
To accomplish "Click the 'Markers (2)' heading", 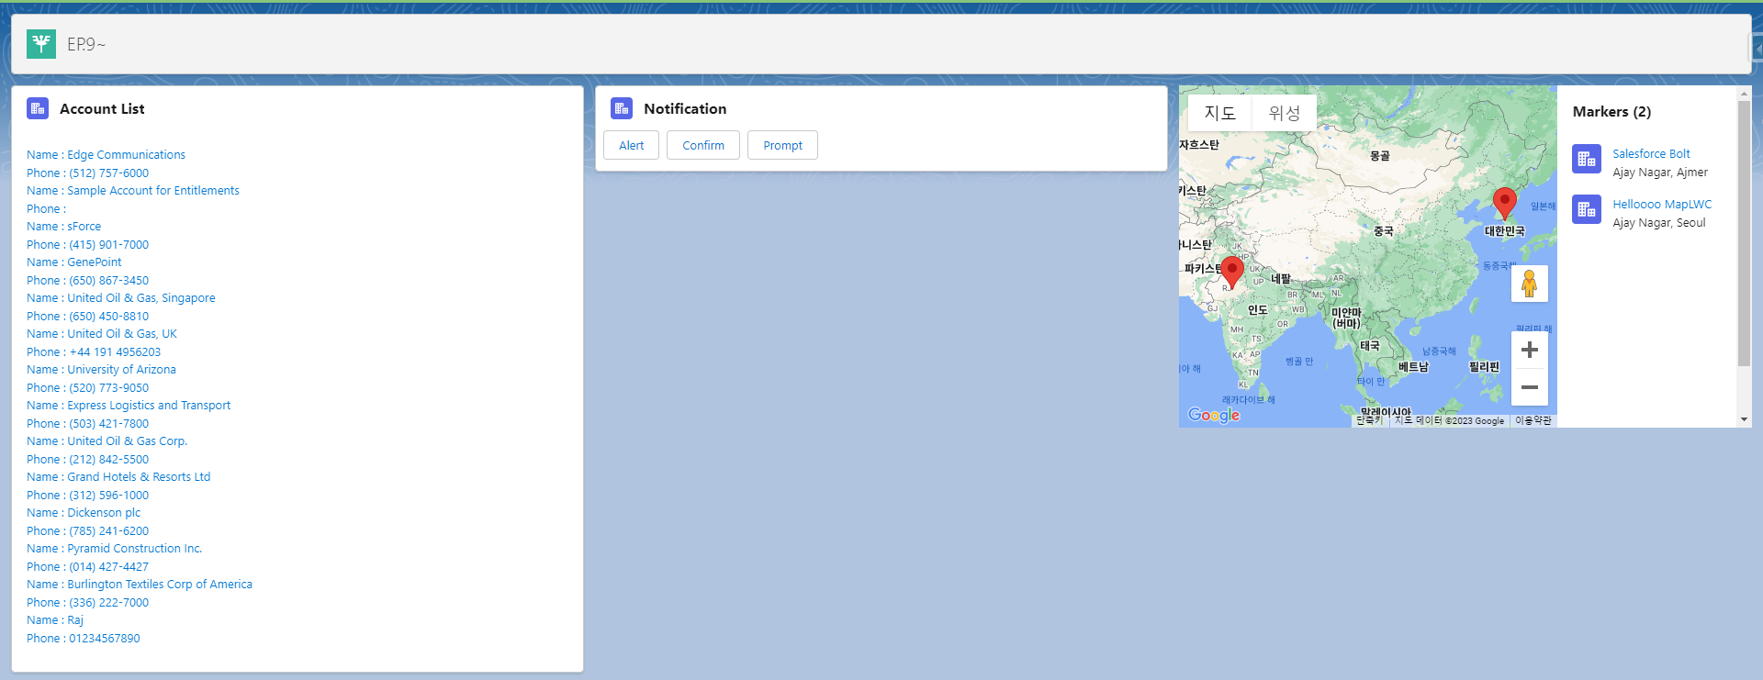I will [x=1611, y=111].
